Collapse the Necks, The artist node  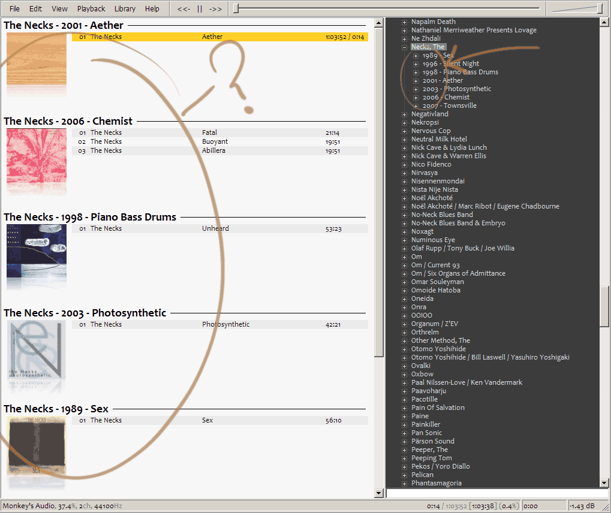tap(405, 47)
